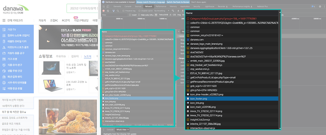Check the Invert filter checkbox
This screenshot has height=135, width=326.
(130, 15)
